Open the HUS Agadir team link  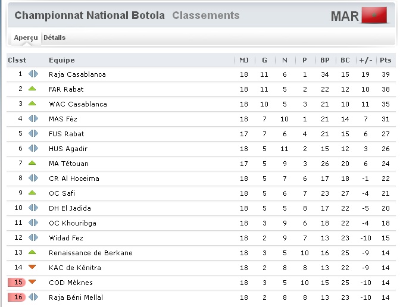68,149
